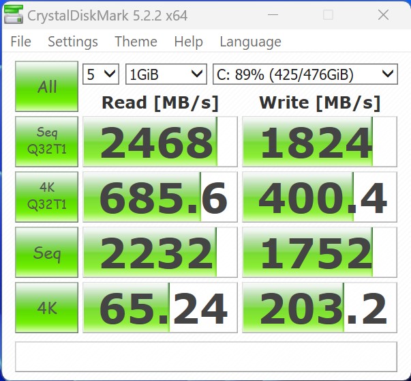
Task: Open the Help menu
Action: point(189,42)
